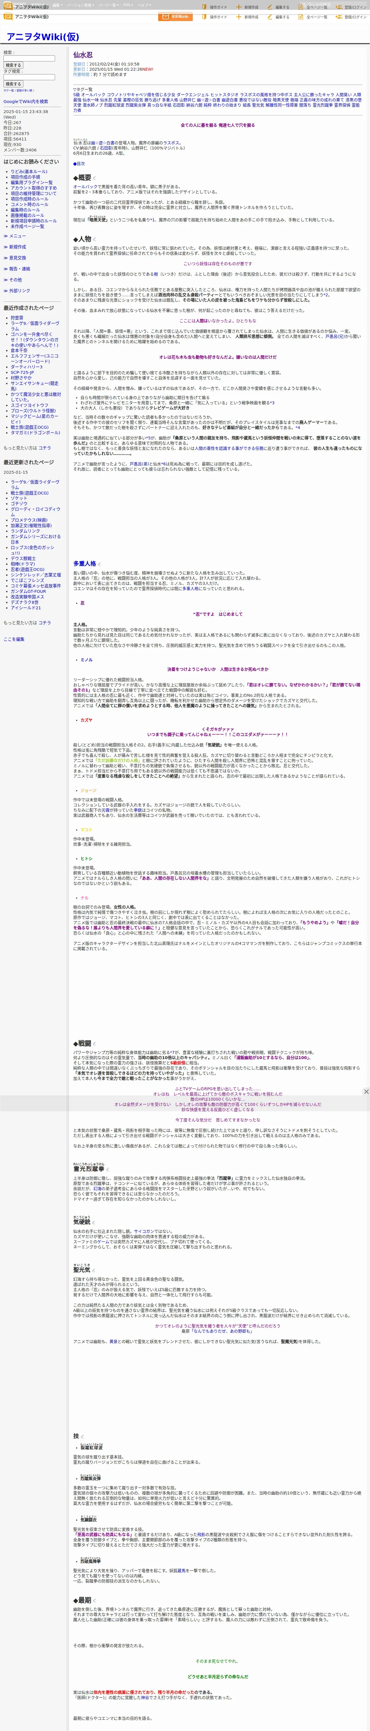Click the 仙水忍 page title heading
This screenshot has width=370, height=1731.
[x=83, y=55]
